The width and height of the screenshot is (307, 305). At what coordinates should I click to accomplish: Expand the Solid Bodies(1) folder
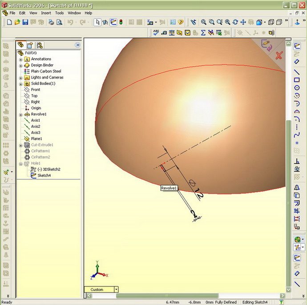point(20,83)
